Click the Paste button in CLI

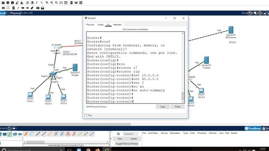click(x=177, y=107)
